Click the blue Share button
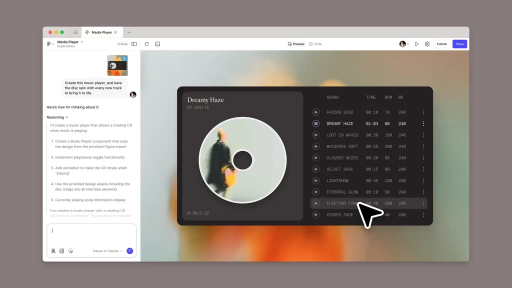 pyautogui.click(x=460, y=44)
